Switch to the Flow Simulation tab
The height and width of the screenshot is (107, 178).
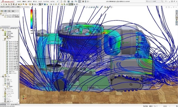25,7
